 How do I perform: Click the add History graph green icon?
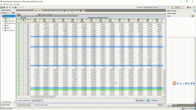point(193,16)
